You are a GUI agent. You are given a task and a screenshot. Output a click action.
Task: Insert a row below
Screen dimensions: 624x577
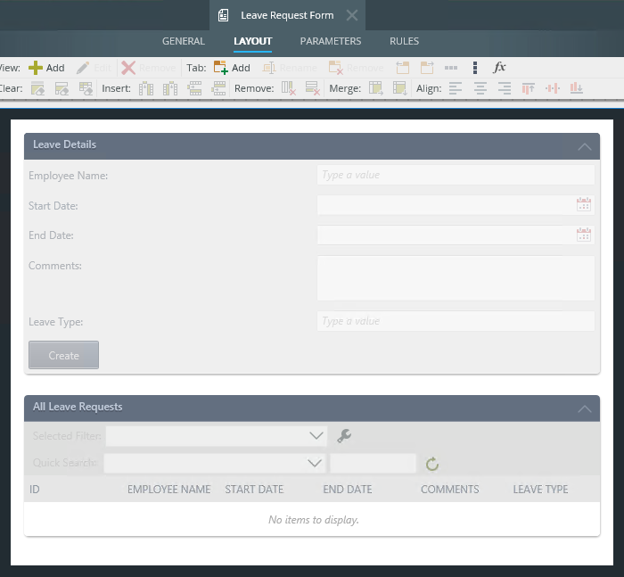point(218,88)
